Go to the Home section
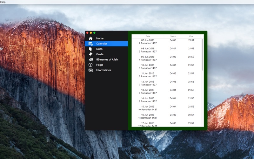The image size is (254, 159). [x=100, y=38]
